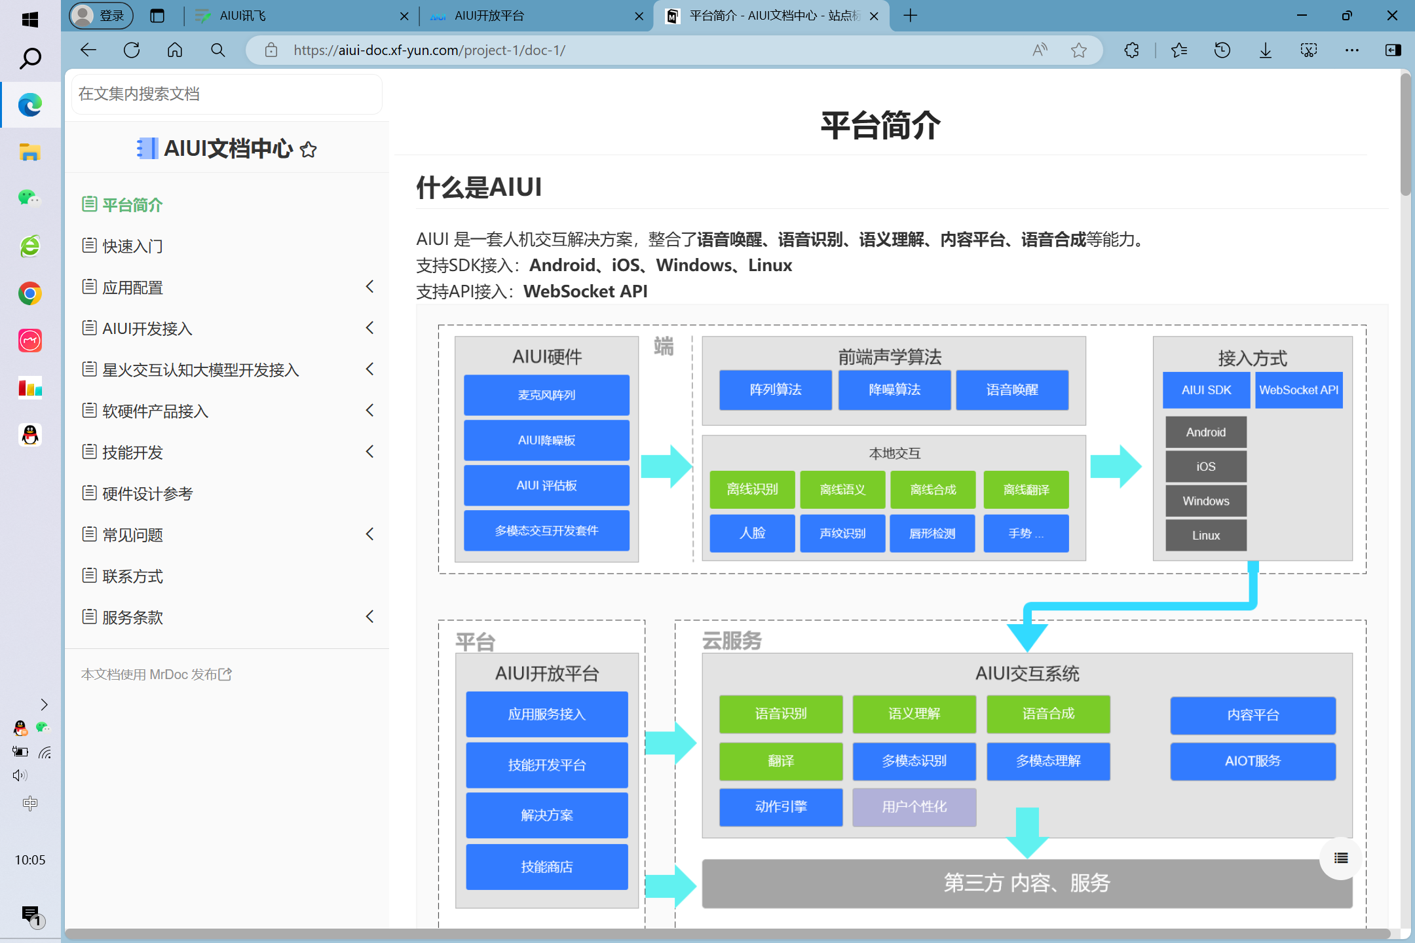Open the 10:05 clock in taskbar

pyautogui.click(x=30, y=860)
